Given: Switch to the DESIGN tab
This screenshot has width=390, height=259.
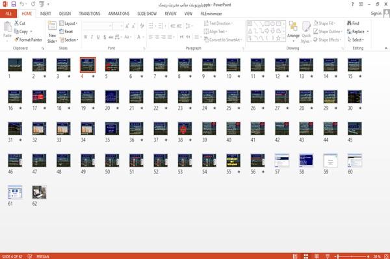Looking at the screenshot, I should (64, 14).
